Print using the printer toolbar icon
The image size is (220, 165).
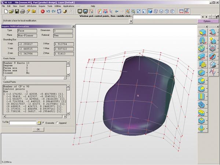tap(22, 11)
